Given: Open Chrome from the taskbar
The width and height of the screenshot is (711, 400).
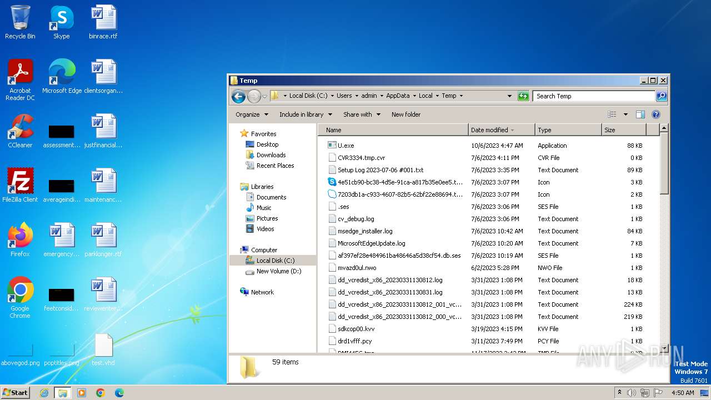Looking at the screenshot, I should coord(101,393).
